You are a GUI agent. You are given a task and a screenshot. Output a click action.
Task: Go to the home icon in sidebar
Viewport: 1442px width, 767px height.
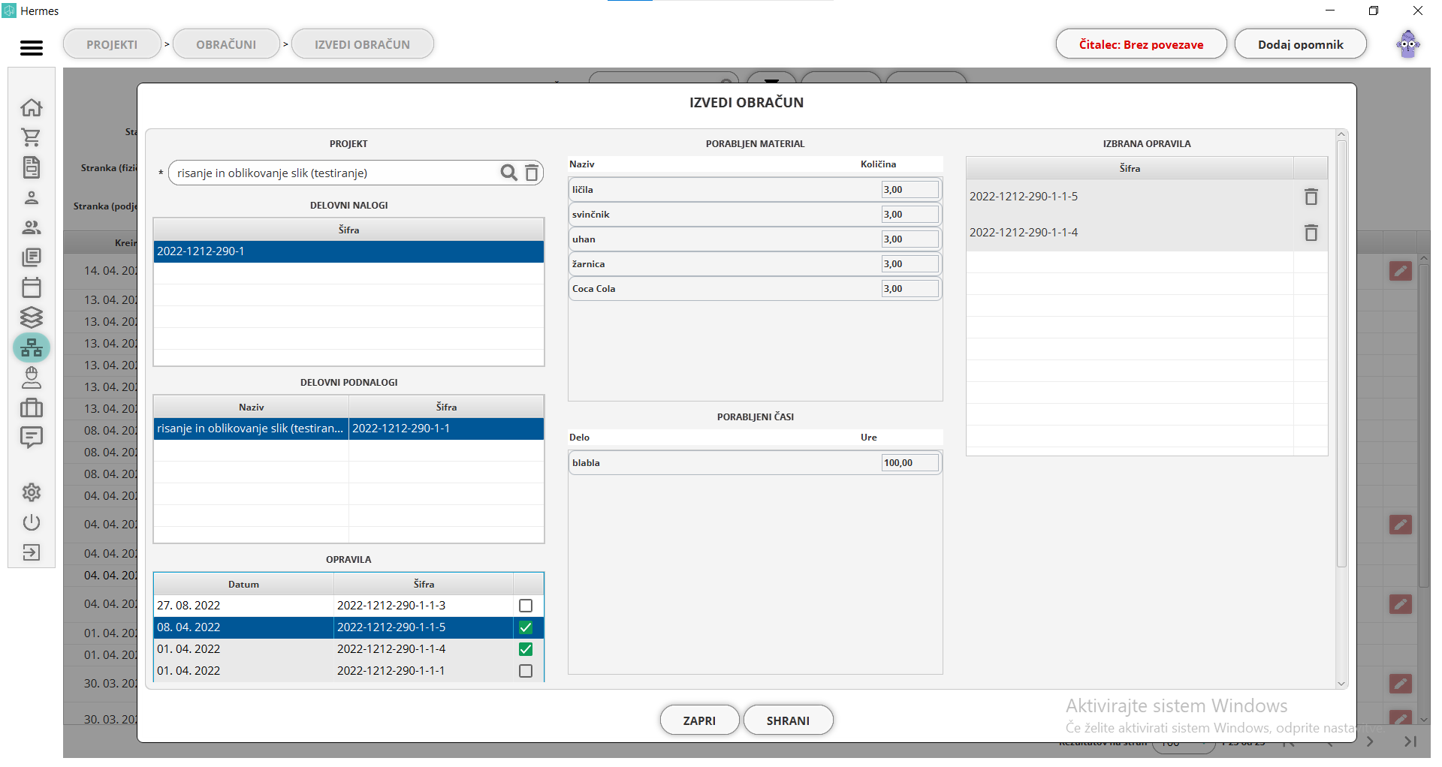tap(31, 107)
